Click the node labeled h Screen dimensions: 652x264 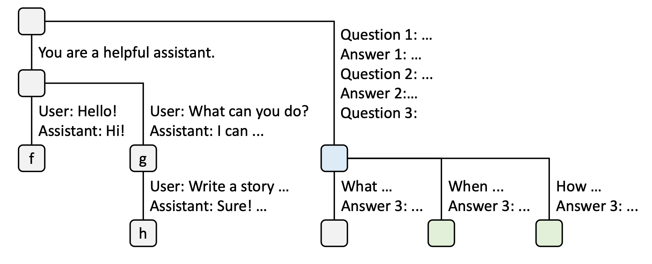coord(143,233)
